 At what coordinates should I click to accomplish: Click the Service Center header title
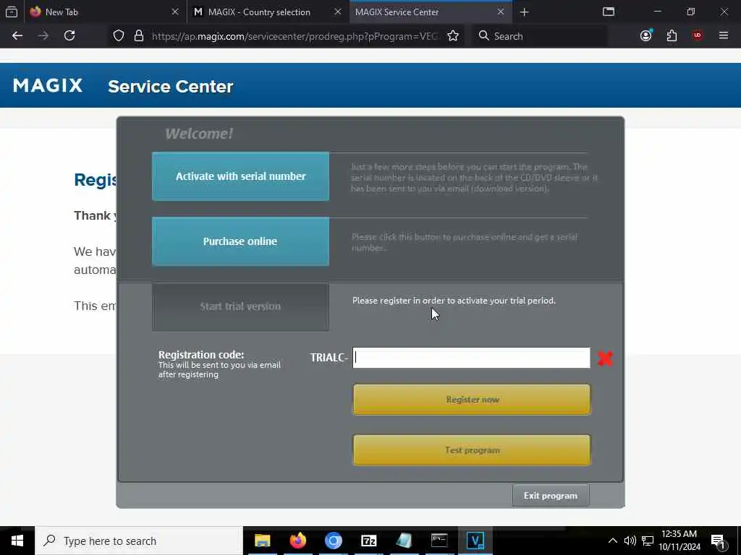pyautogui.click(x=171, y=87)
